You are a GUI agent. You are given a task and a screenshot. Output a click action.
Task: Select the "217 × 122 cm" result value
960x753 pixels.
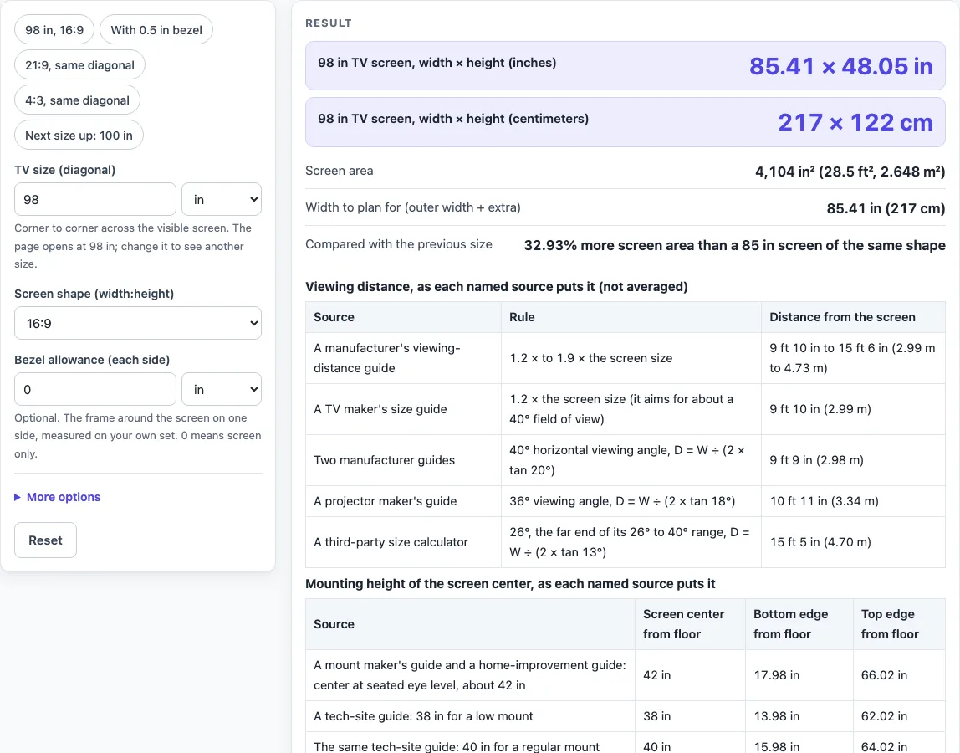[x=855, y=122]
